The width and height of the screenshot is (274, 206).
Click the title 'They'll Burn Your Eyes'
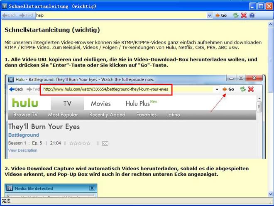(x=44, y=127)
